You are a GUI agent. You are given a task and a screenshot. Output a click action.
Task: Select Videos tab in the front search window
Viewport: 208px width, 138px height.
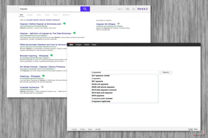click(87, 45)
